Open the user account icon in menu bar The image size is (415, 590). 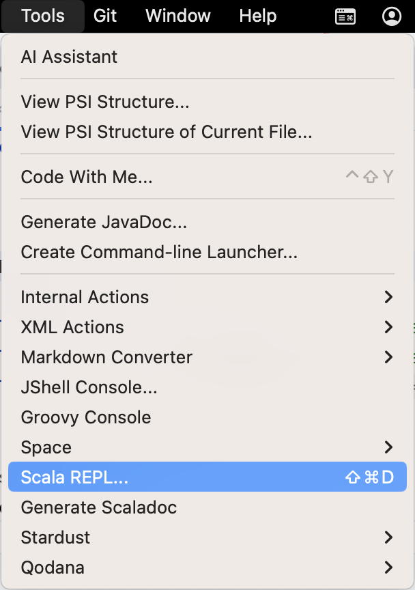[x=391, y=16]
